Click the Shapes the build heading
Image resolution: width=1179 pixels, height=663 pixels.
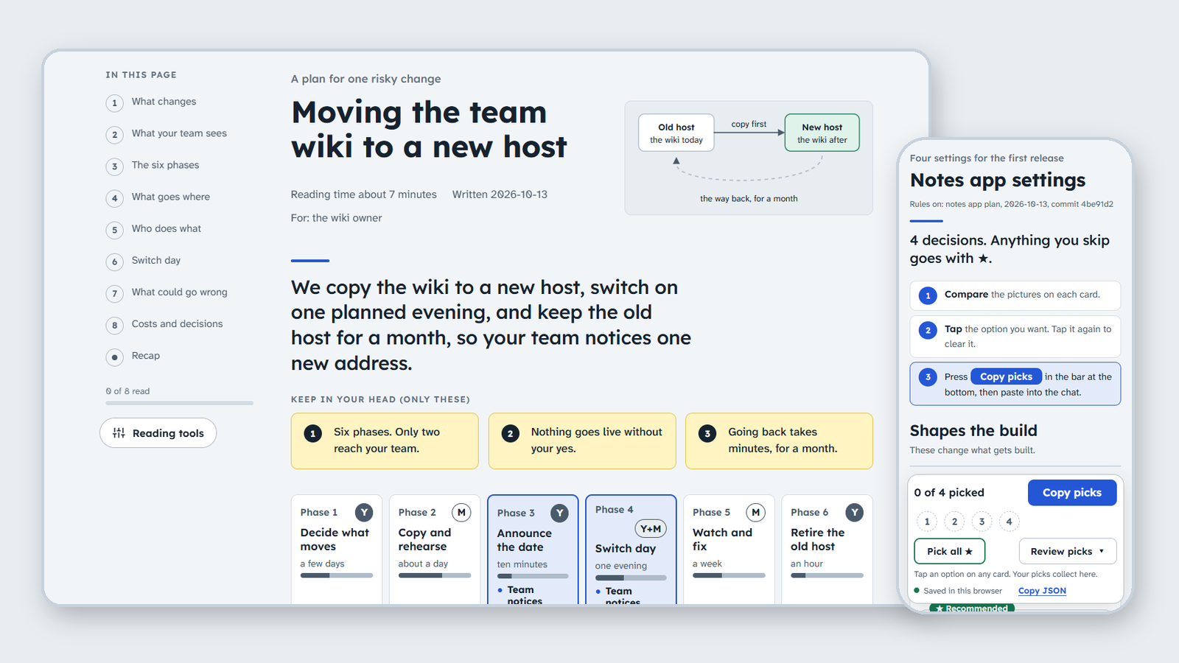[973, 430]
